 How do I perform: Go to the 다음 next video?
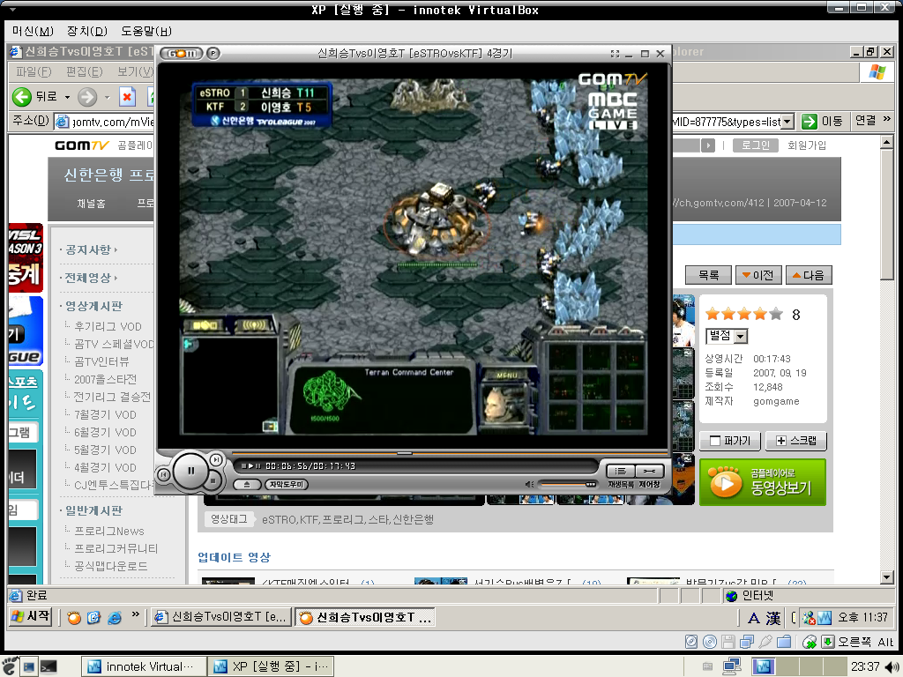click(x=810, y=275)
